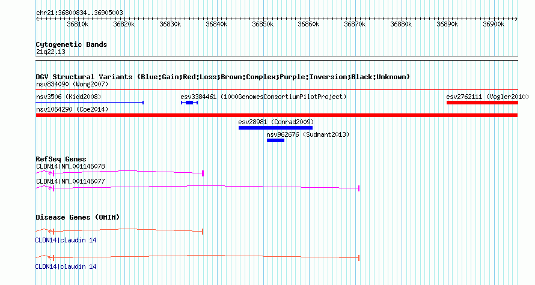Select the esv28981 (Conrad2009) variant label
Screen dimensions: 535x285
click(x=276, y=122)
